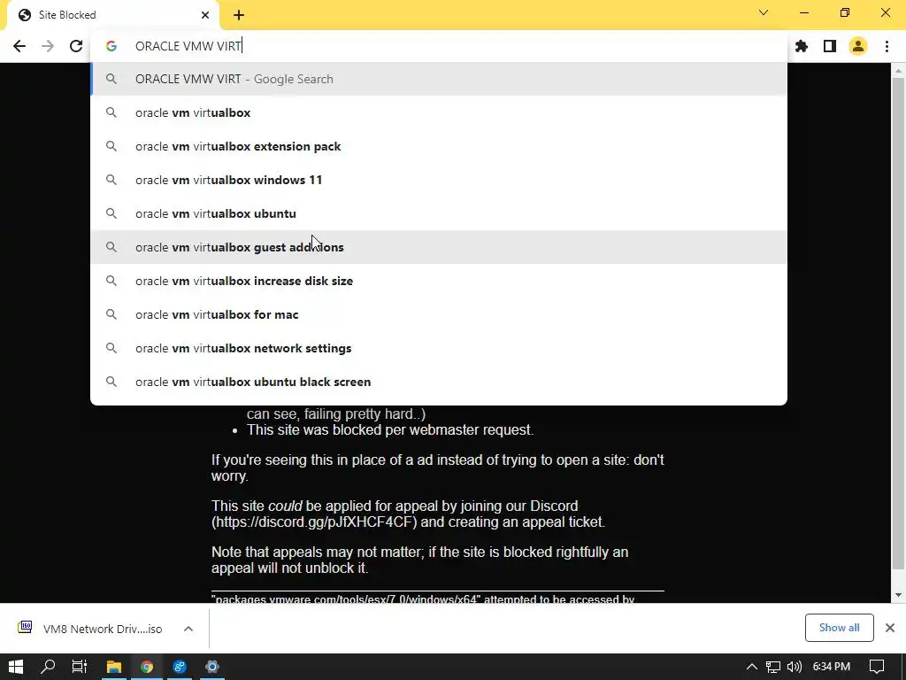This screenshot has width=906, height=680.
Task: Choose 'oracle vm virtualbox extension pack' suggestion
Action: pos(439,146)
